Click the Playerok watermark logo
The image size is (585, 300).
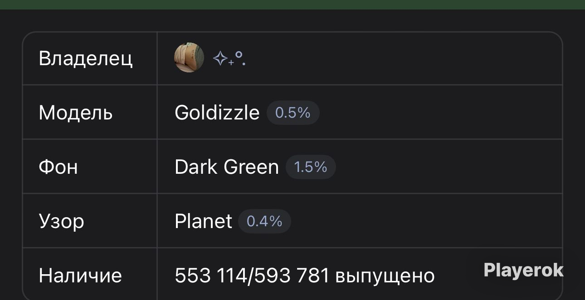[523, 270]
